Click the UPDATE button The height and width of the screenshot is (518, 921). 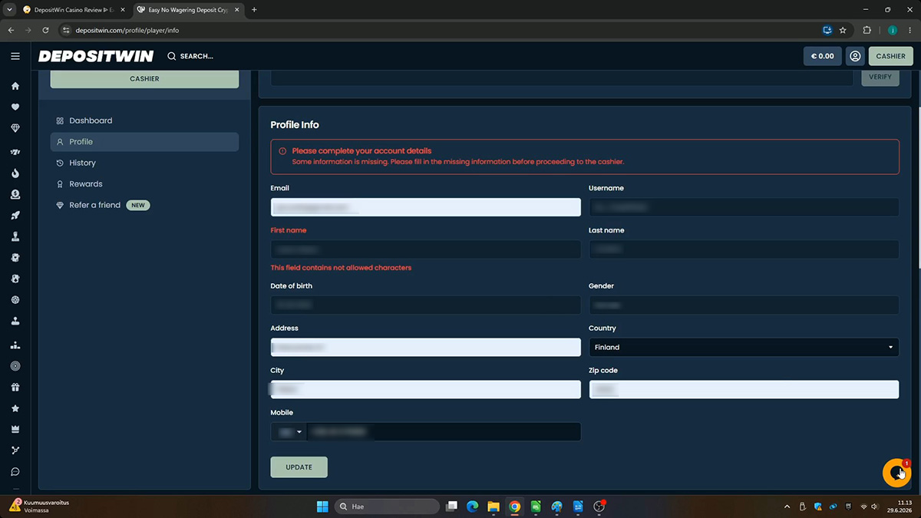tap(299, 467)
